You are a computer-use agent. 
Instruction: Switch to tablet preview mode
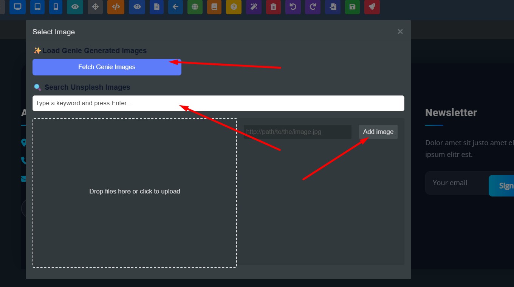pyautogui.click(x=37, y=7)
